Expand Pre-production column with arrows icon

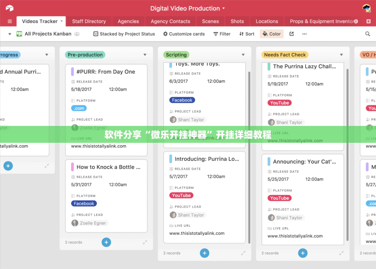[145, 242]
